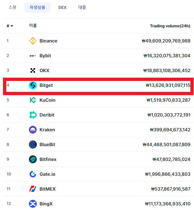Sort by the # rank column arrow

[x=12, y=26]
